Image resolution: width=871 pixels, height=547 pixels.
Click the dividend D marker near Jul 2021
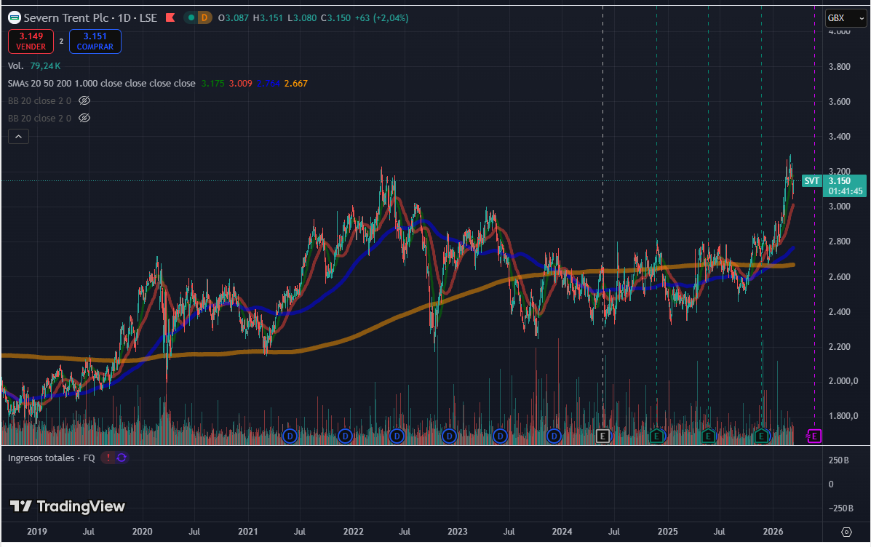[x=290, y=436]
